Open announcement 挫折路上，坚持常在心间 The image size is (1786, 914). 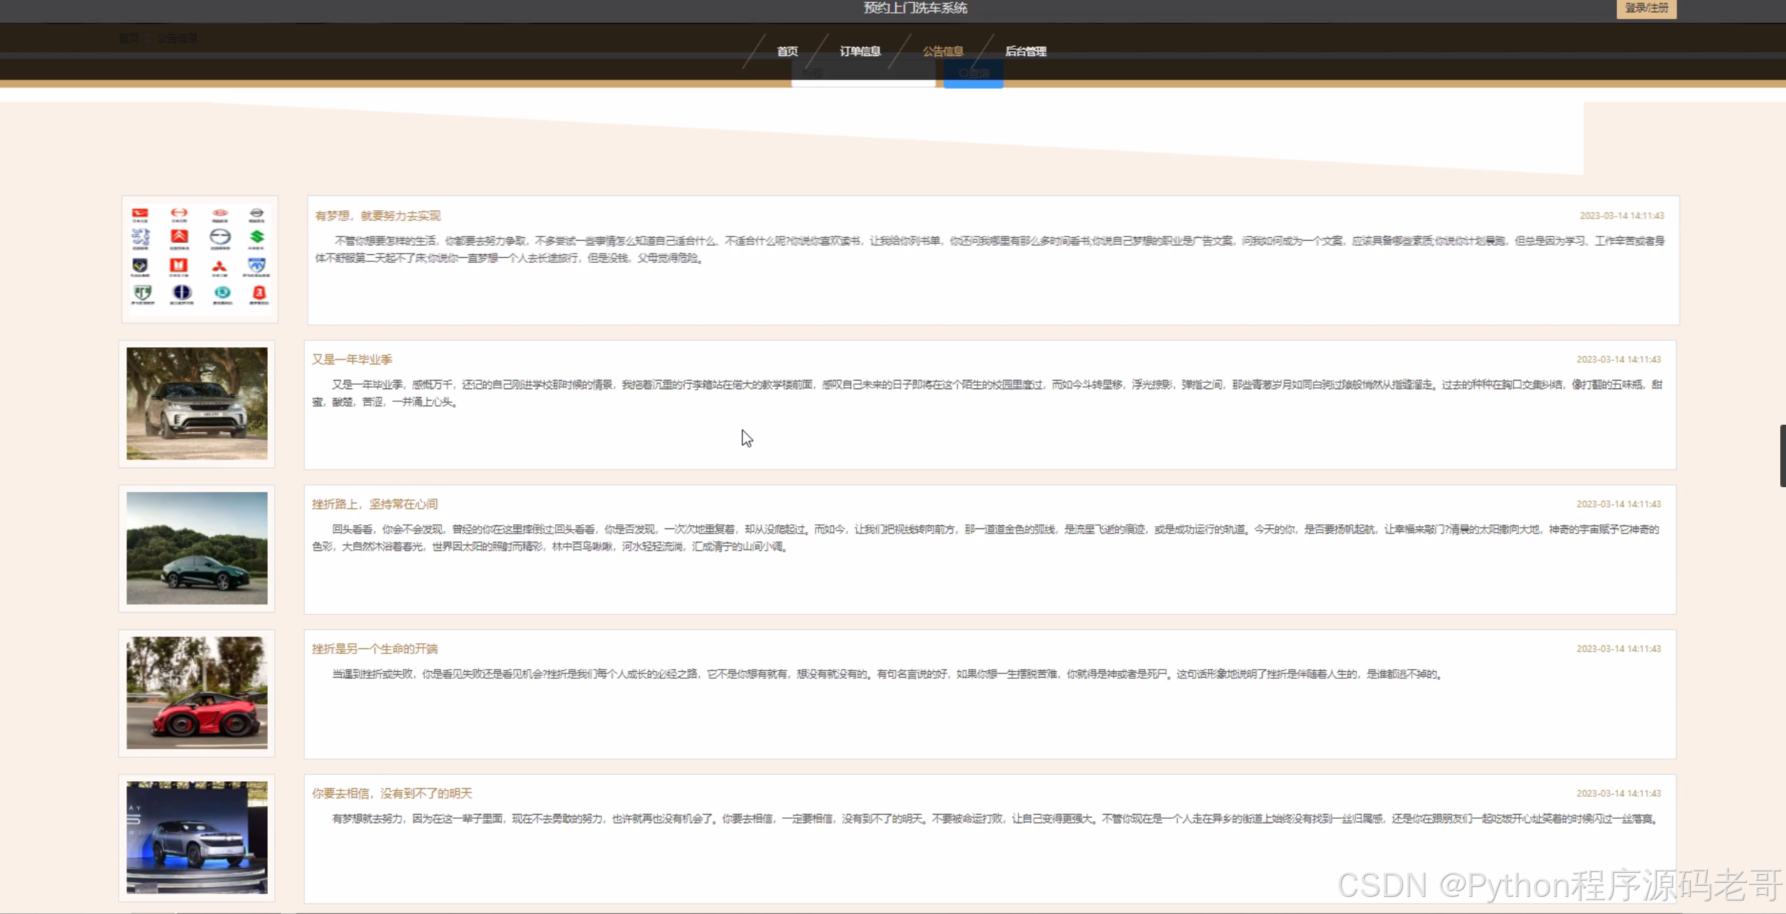pos(374,504)
